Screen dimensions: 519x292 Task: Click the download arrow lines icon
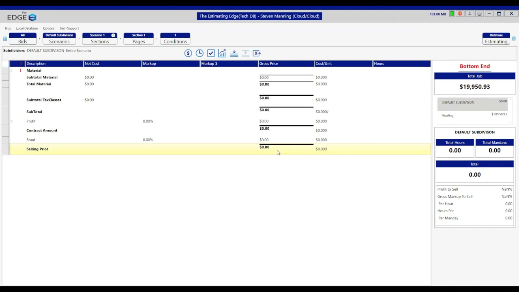(234, 53)
